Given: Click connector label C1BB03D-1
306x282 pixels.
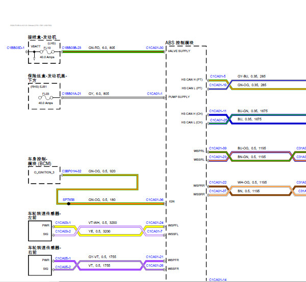Looking at the screenshot, I should point(16,48).
